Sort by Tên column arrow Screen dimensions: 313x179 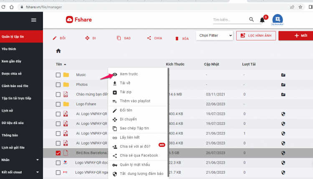pyautogui.click(x=65, y=64)
